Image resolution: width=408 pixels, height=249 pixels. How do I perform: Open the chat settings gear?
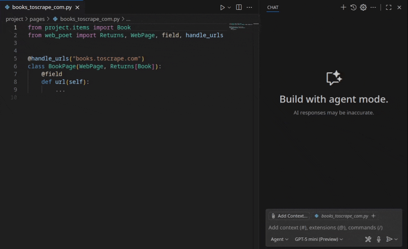363,7
